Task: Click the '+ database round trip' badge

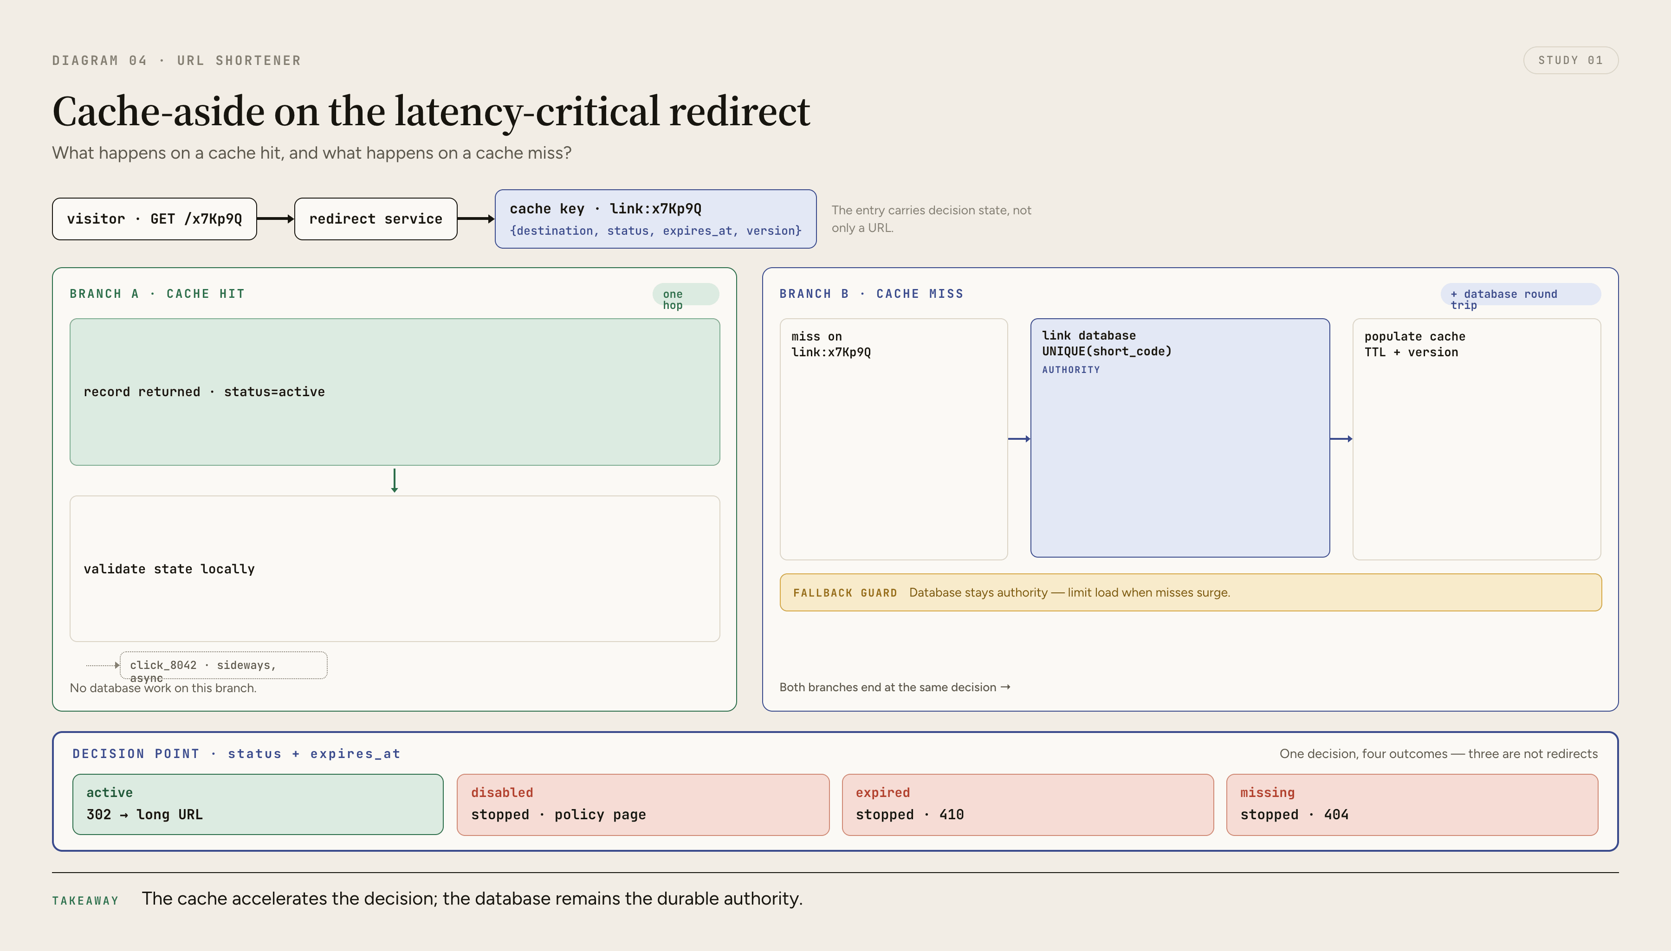Action: point(1520,295)
